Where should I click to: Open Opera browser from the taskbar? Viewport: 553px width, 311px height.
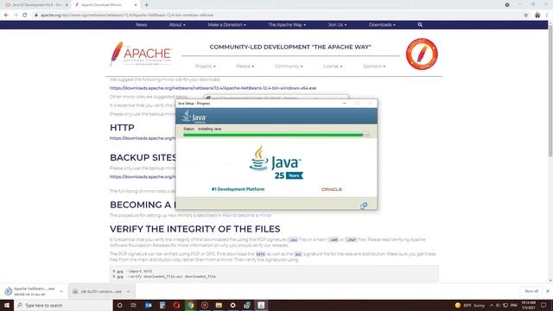click(x=176, y=305)
